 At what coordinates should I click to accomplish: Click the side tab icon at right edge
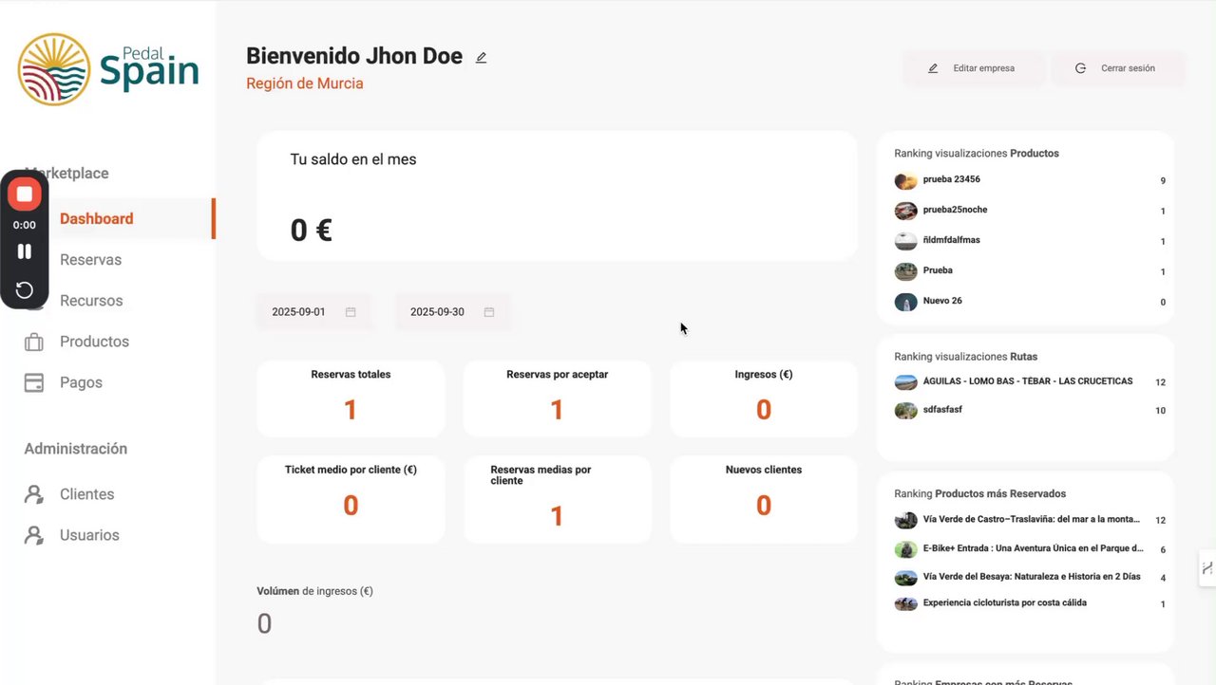[1207, 568]
